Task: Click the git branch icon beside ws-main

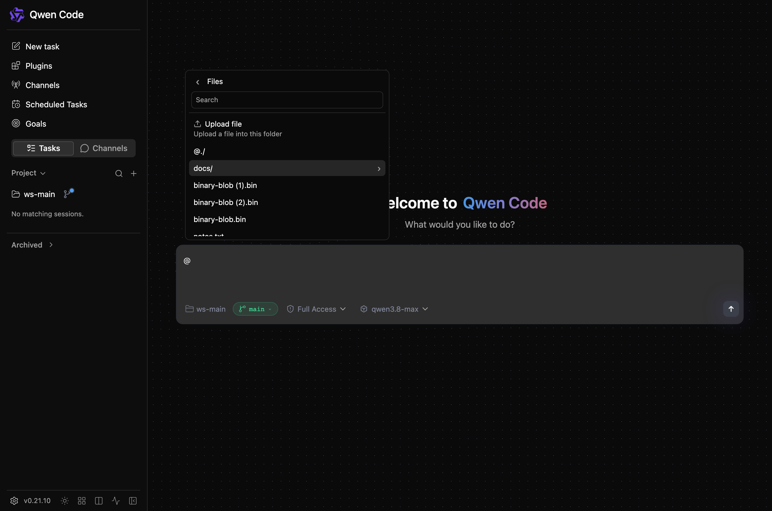Action: [x=68, y=194]
